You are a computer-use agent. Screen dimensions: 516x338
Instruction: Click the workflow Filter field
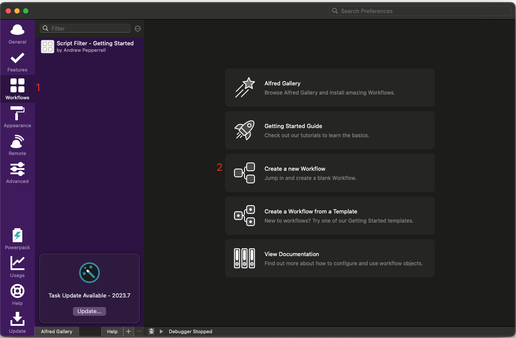(x=85, y=28)
